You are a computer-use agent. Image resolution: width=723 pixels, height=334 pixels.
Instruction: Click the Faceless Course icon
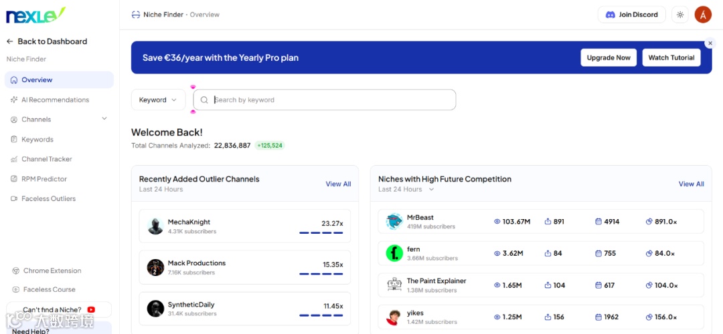point(15,290)
